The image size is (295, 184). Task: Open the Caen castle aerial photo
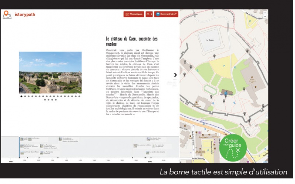tap(50, 72)
